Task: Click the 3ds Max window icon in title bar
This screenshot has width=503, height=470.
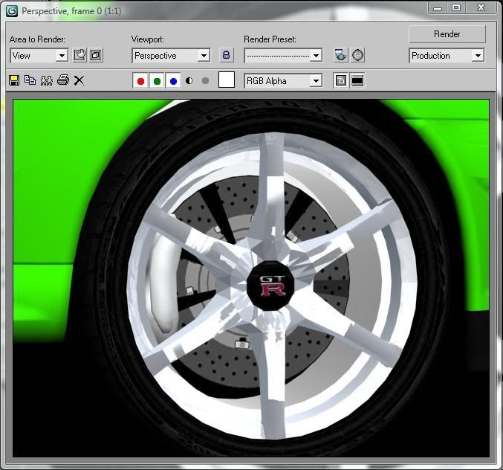Action: coord(12,11)
